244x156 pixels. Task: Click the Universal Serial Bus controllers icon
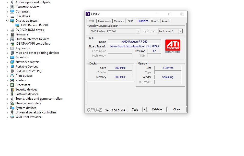click(x=12, y=112)
